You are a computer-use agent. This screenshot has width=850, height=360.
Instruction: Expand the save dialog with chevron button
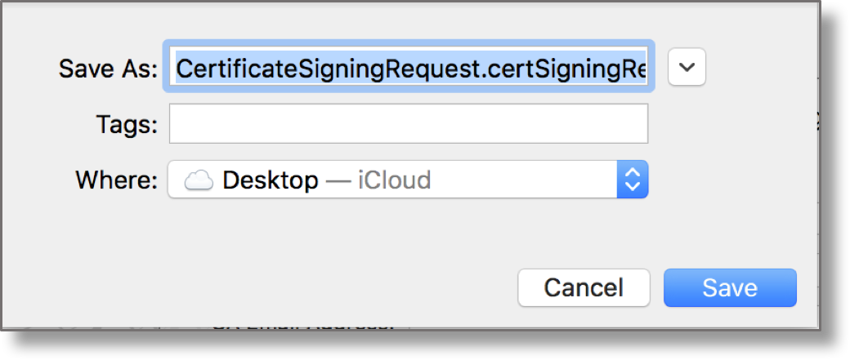click(687, 68)
